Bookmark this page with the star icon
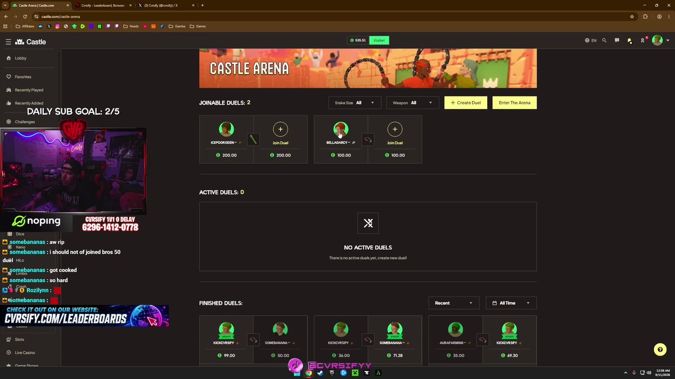Viewport: 675px width, 379px height. (x=632, y=16)
